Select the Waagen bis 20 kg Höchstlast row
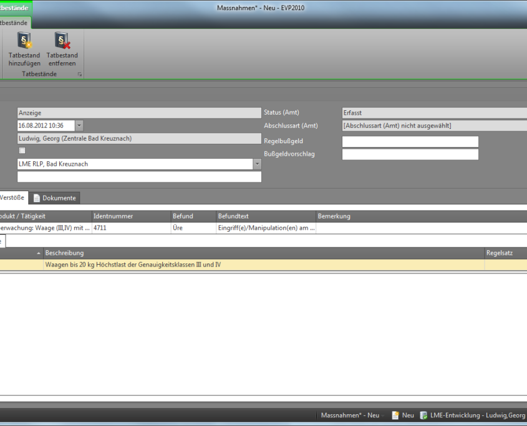Viewport: 527px width, 426px height. tap(249, 265)
